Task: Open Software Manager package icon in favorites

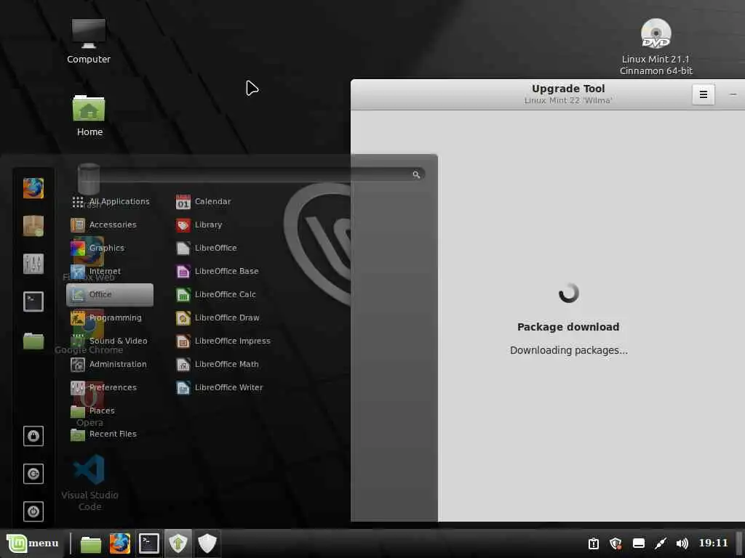Action: coord(33,226)
